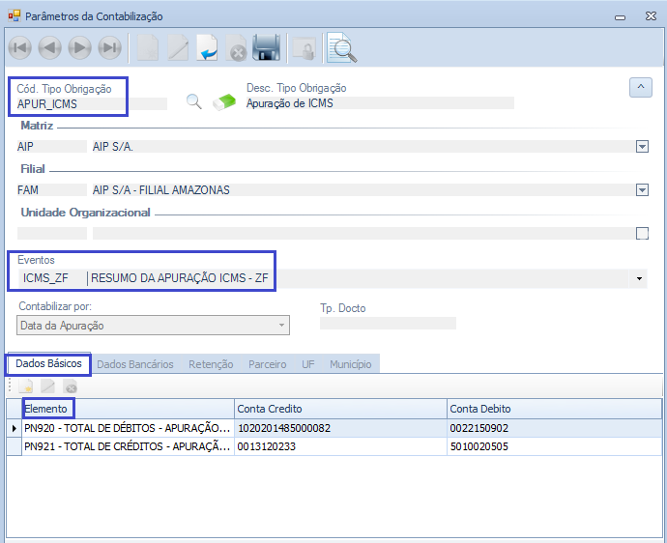Toggle the Unidade Organizacional checkbox
667x543 pixels.
click(x=642, y=234)
